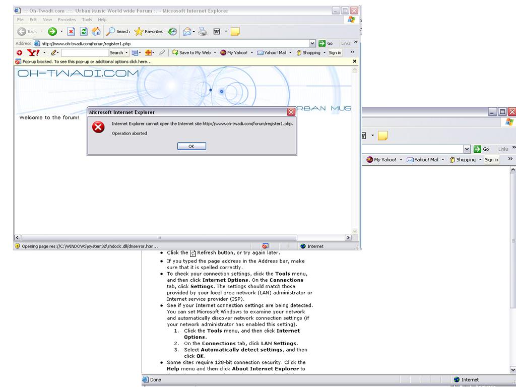Go to the Home page icon
Screen dimensions: 516x387
tap(96, 32)
